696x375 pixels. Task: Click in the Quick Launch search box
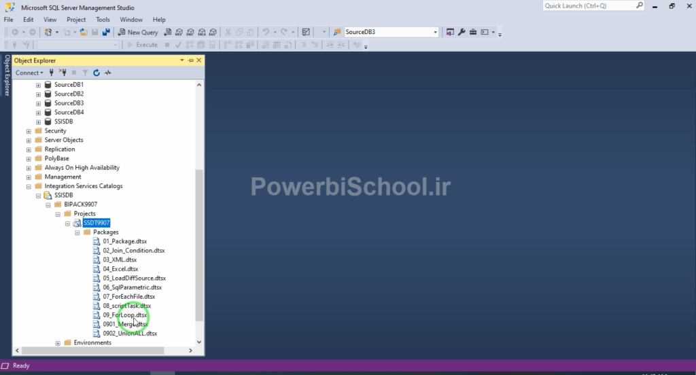pos(591,6)
